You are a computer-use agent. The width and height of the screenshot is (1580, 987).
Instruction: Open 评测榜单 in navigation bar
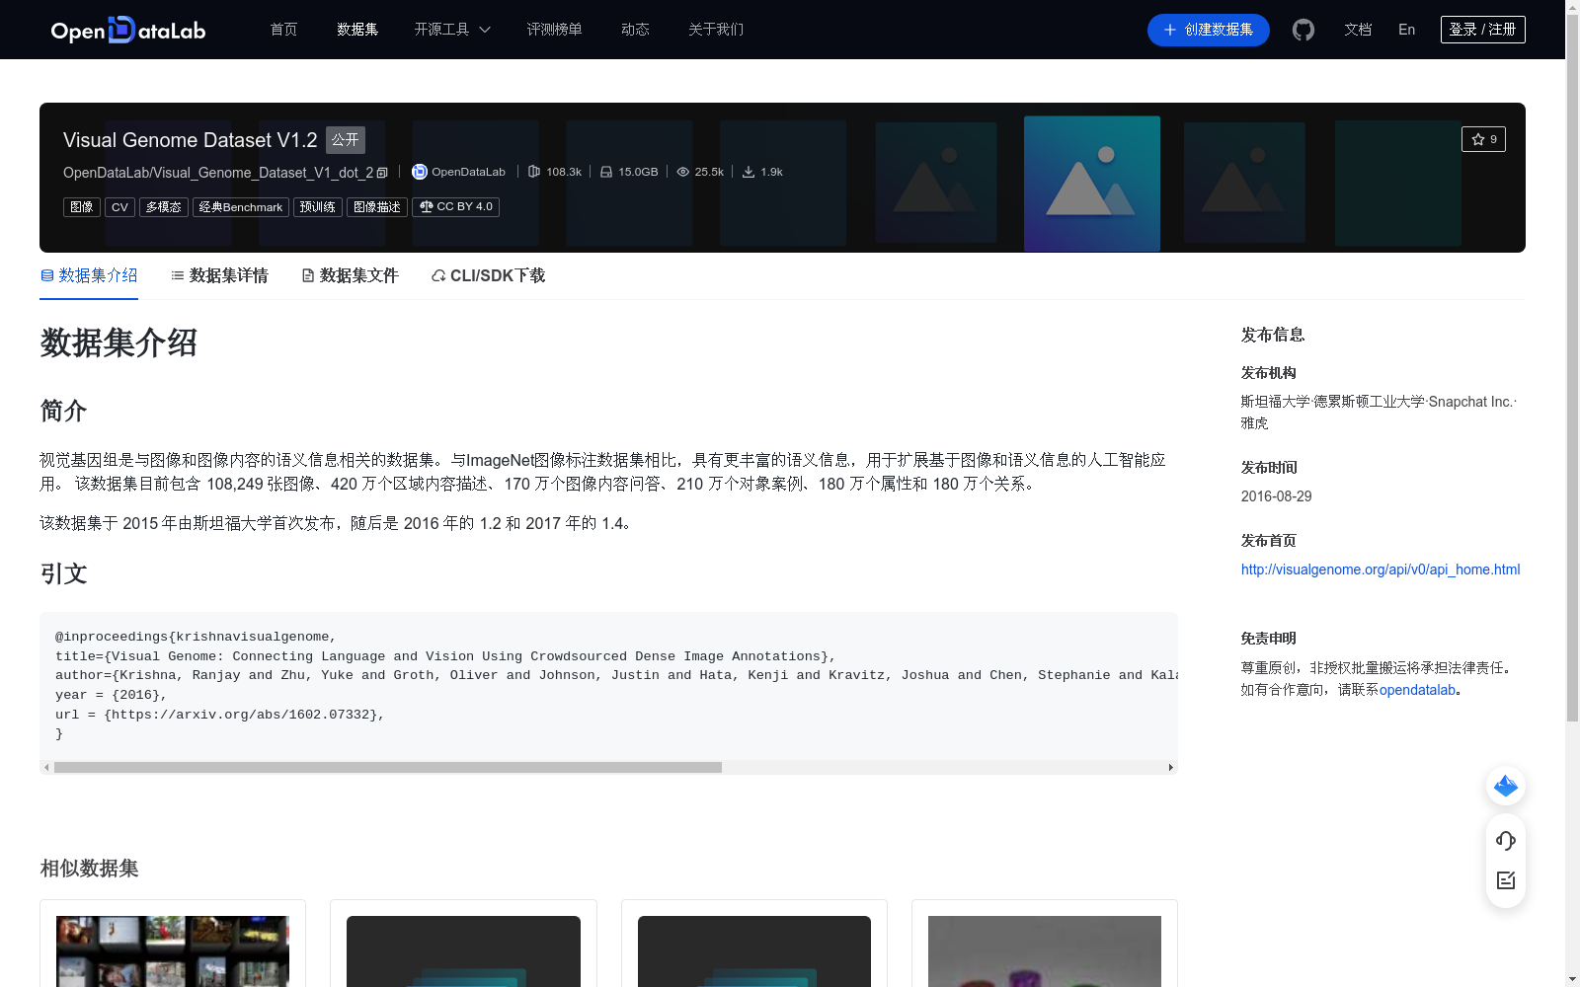[554, 30]
